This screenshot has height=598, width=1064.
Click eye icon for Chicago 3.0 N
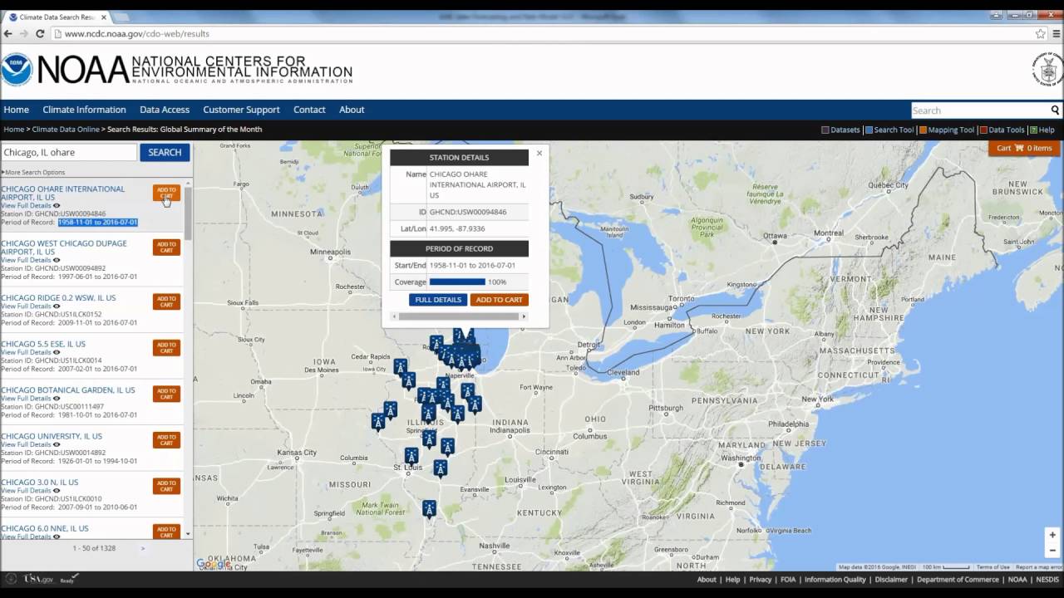(x=57, y=490)
